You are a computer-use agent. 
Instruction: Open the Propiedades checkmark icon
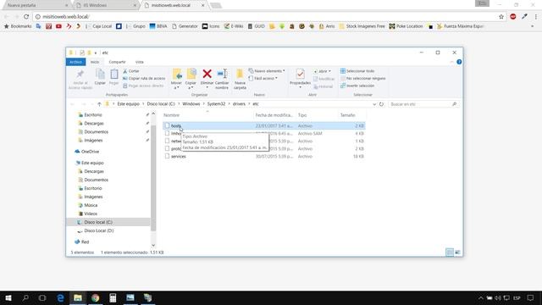(x=300, y=74)
